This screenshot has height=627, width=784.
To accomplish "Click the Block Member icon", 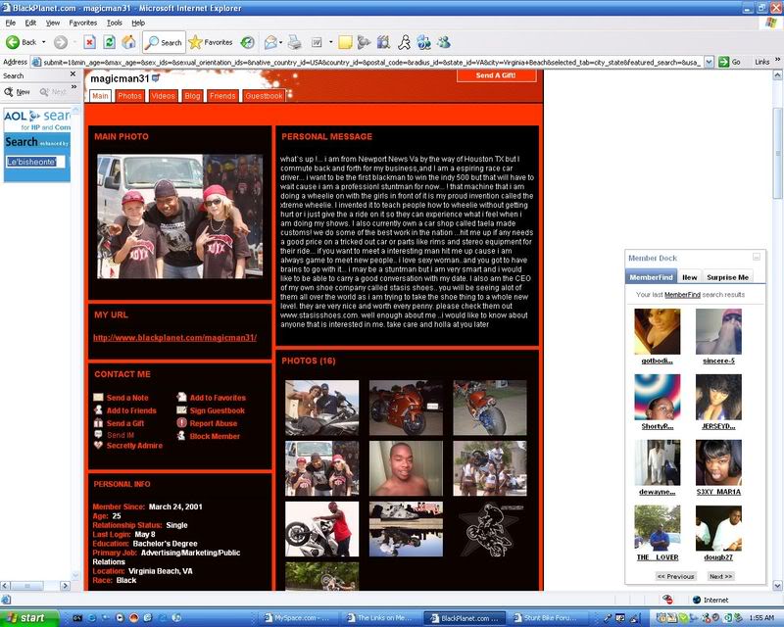I will (180, 435).
